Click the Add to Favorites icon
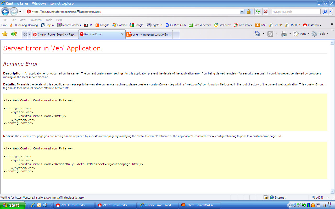Image resolution: width=335 pixels, height=209 pixels. pyautogui.click(x=14, y=34)
